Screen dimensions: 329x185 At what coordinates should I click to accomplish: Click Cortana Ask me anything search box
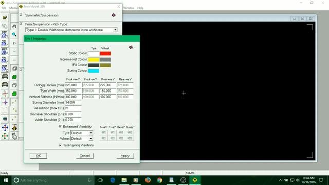[x=52, y=180]
